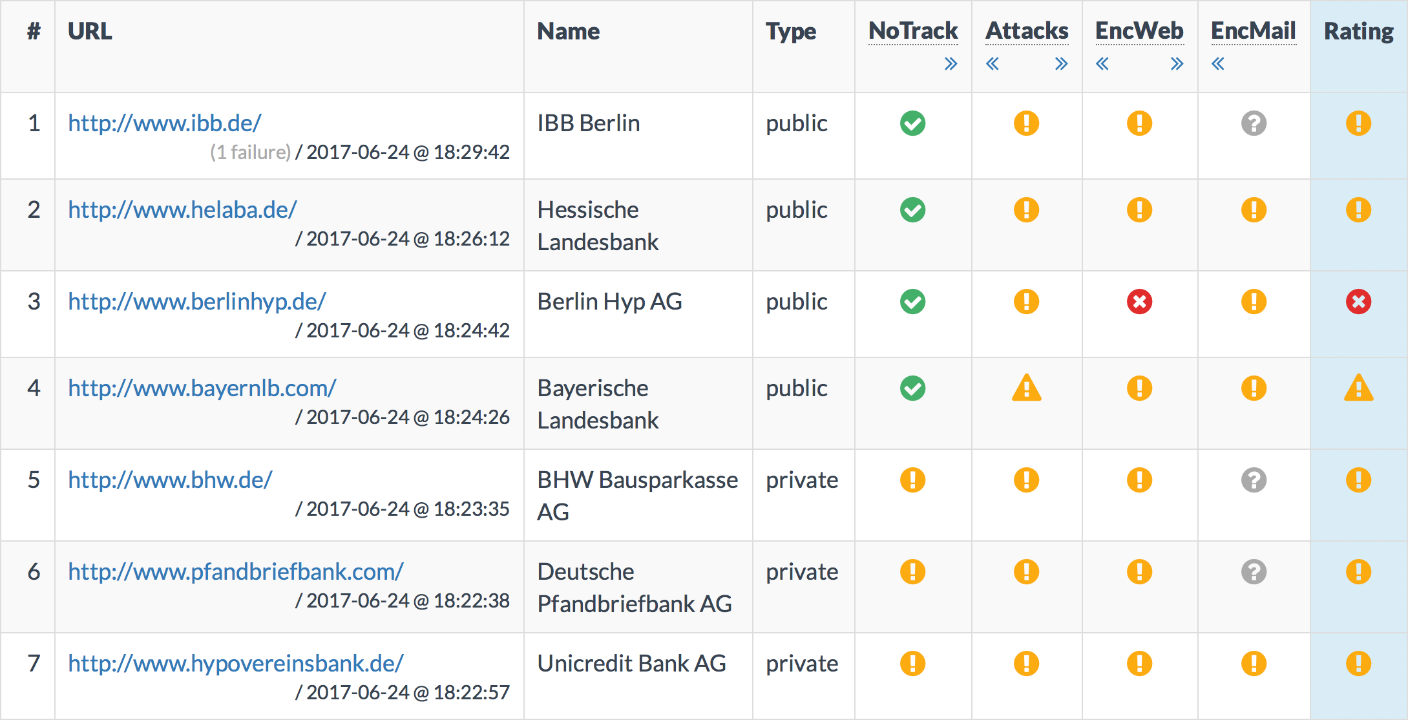Click the Attacks column header label

(1027, 31)
